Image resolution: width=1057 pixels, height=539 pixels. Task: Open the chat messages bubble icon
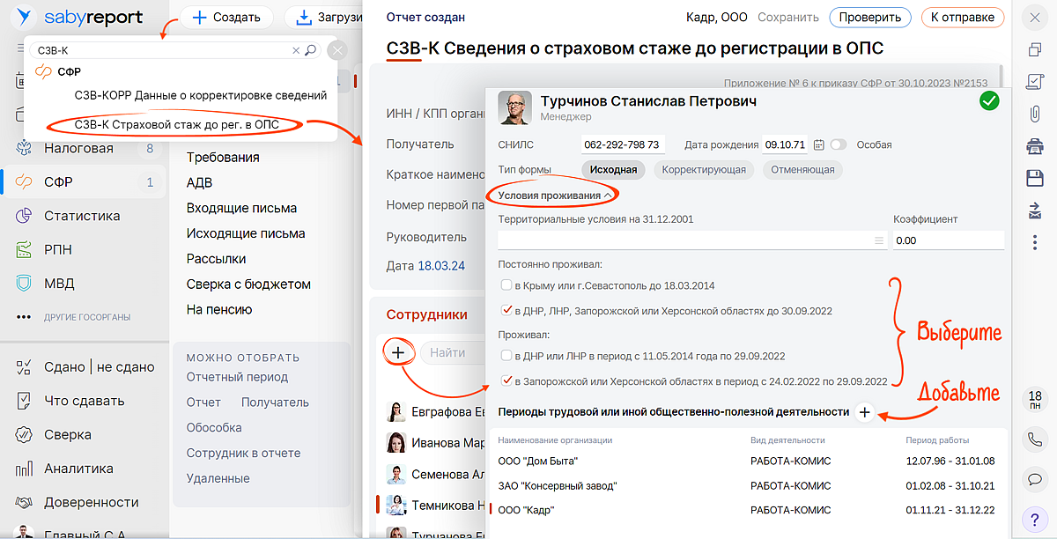1035,479
